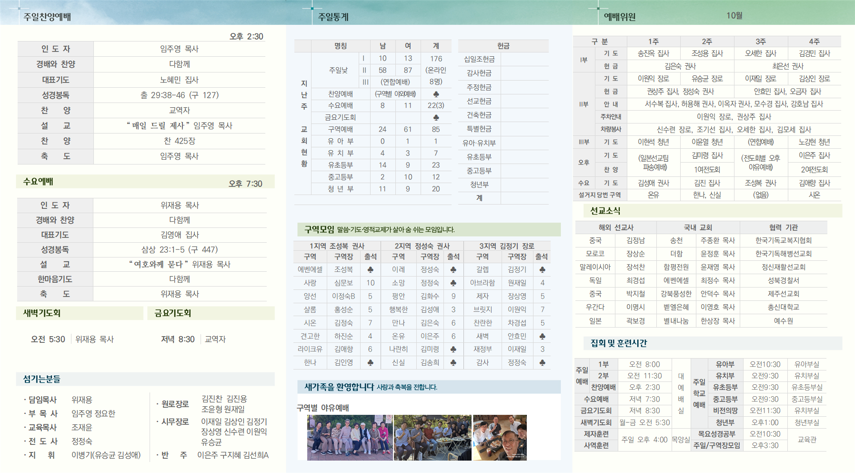Click the 주일/구역장모임 schedule entry

[x=717, y=445]
